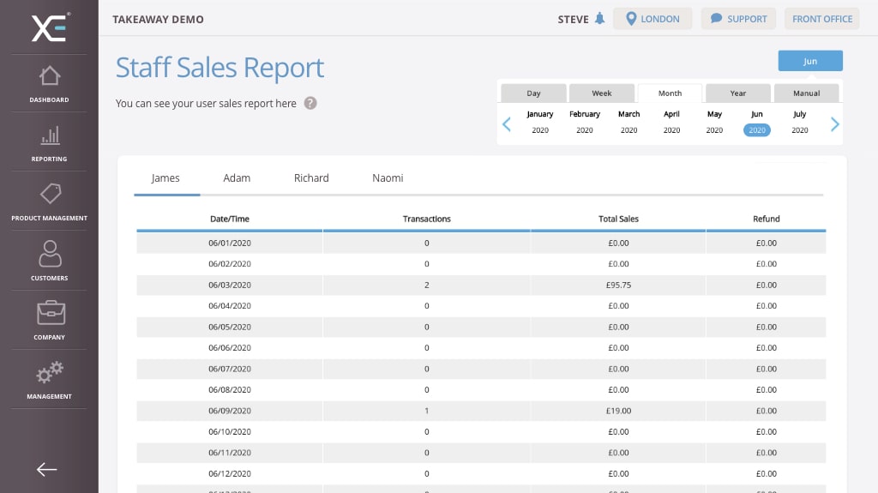
Task: Switch to the Adam staff tab
Action: coord(237,178)
